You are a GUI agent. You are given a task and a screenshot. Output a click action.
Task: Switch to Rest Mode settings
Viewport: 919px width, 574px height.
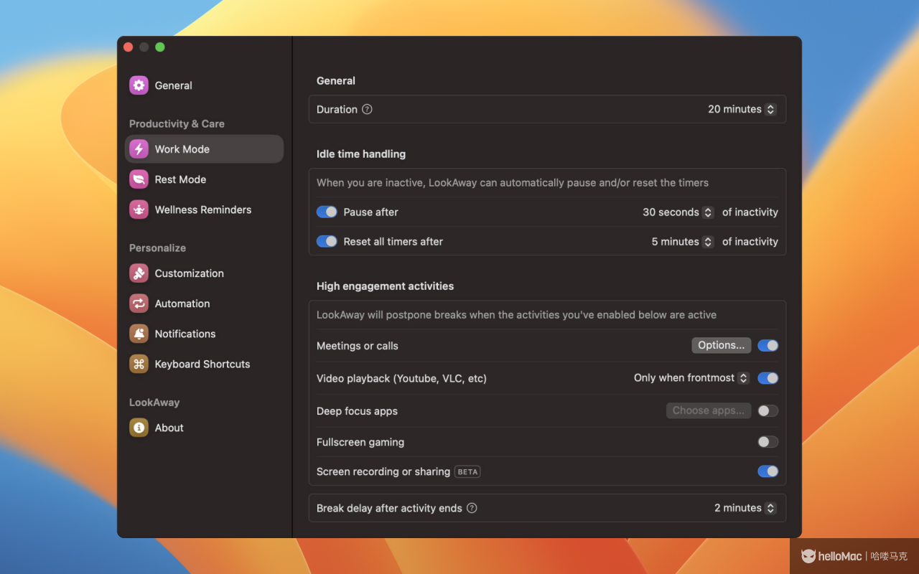[x=205, y=179]
